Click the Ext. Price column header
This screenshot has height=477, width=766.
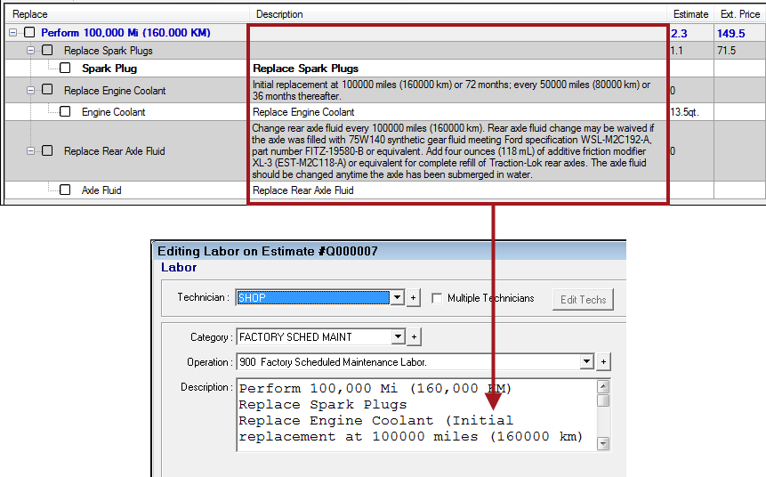coord(739,14)
